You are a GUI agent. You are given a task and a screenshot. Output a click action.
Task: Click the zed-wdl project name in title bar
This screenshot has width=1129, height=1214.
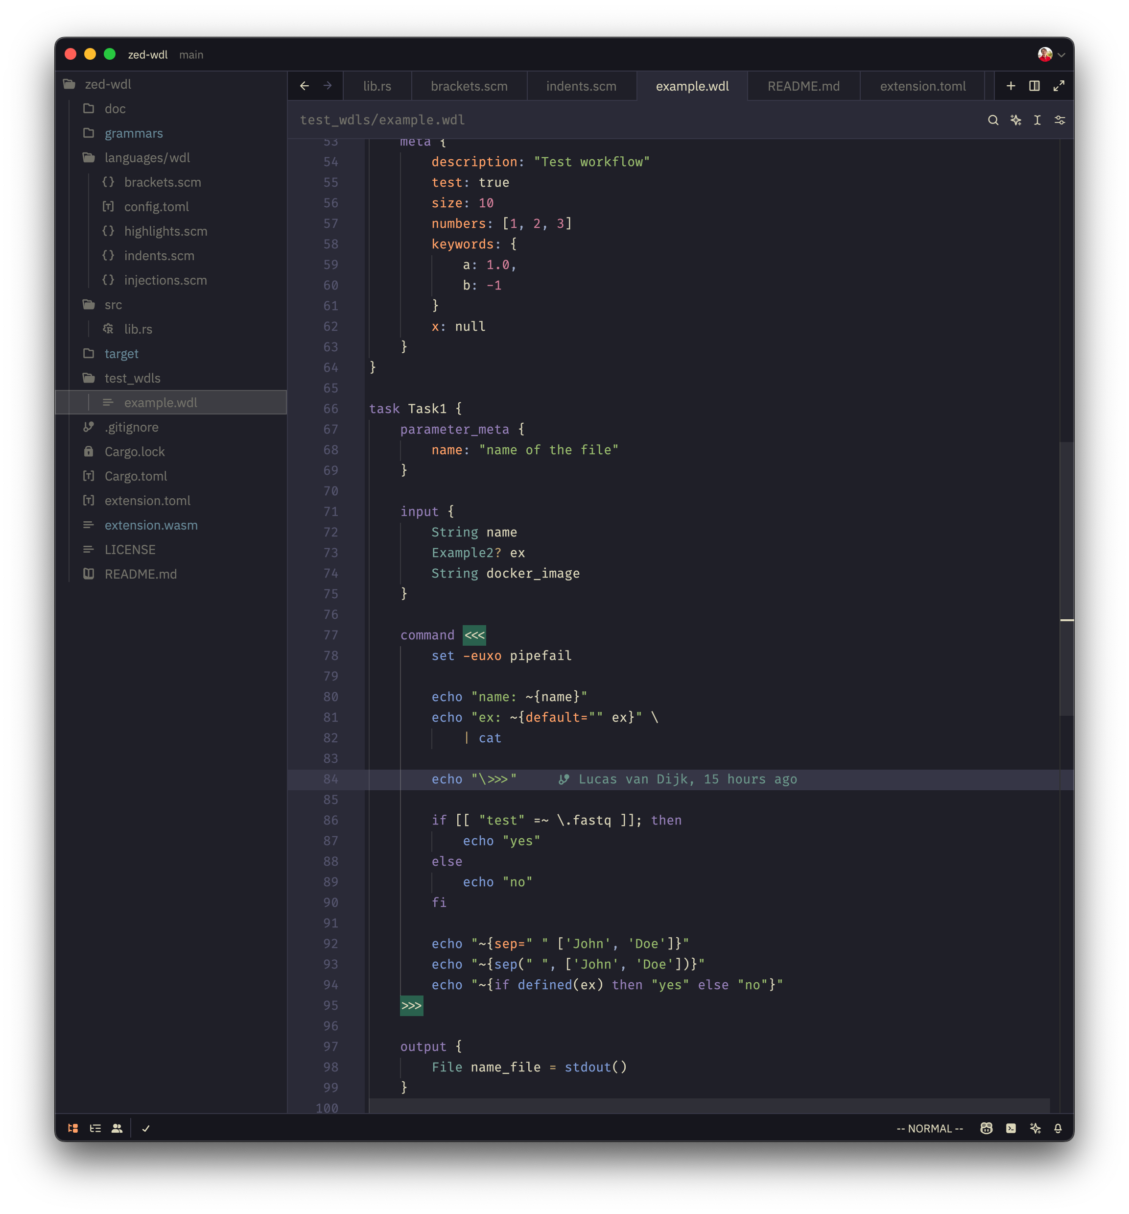tap(148, 54)
